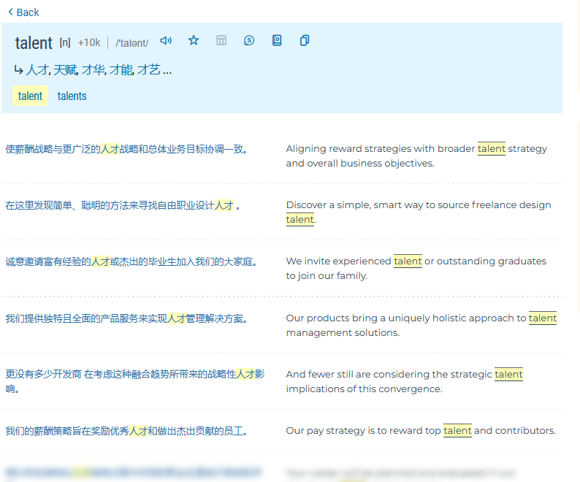This screenshot has width=580, height=482.
Task: Click the translation 人才
Action: [x=37, y=70]
